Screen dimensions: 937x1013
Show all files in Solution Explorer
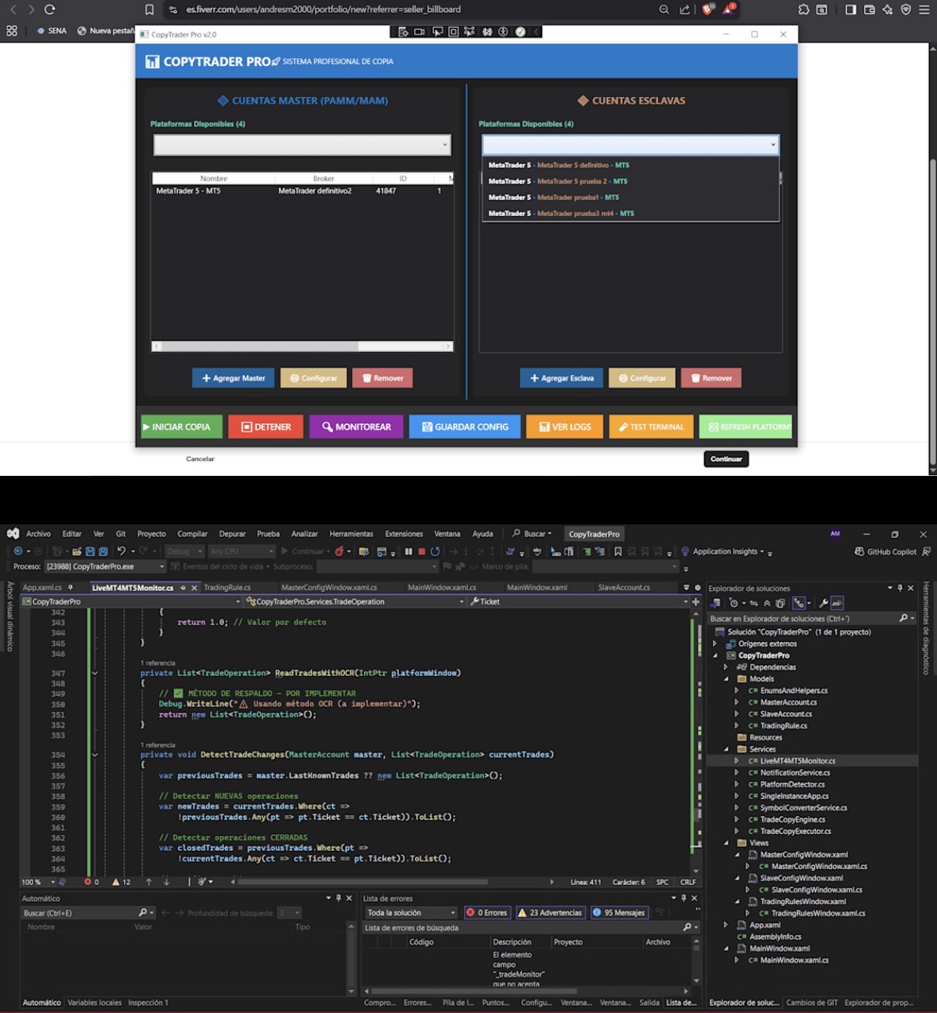click(x=781, y=603)
